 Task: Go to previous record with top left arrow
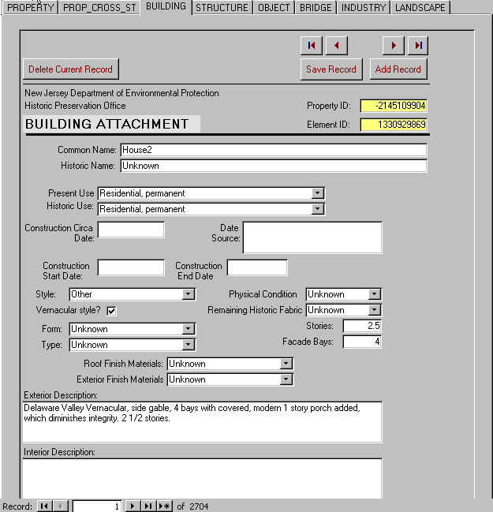pyautogui.click(x=336, y=46)
